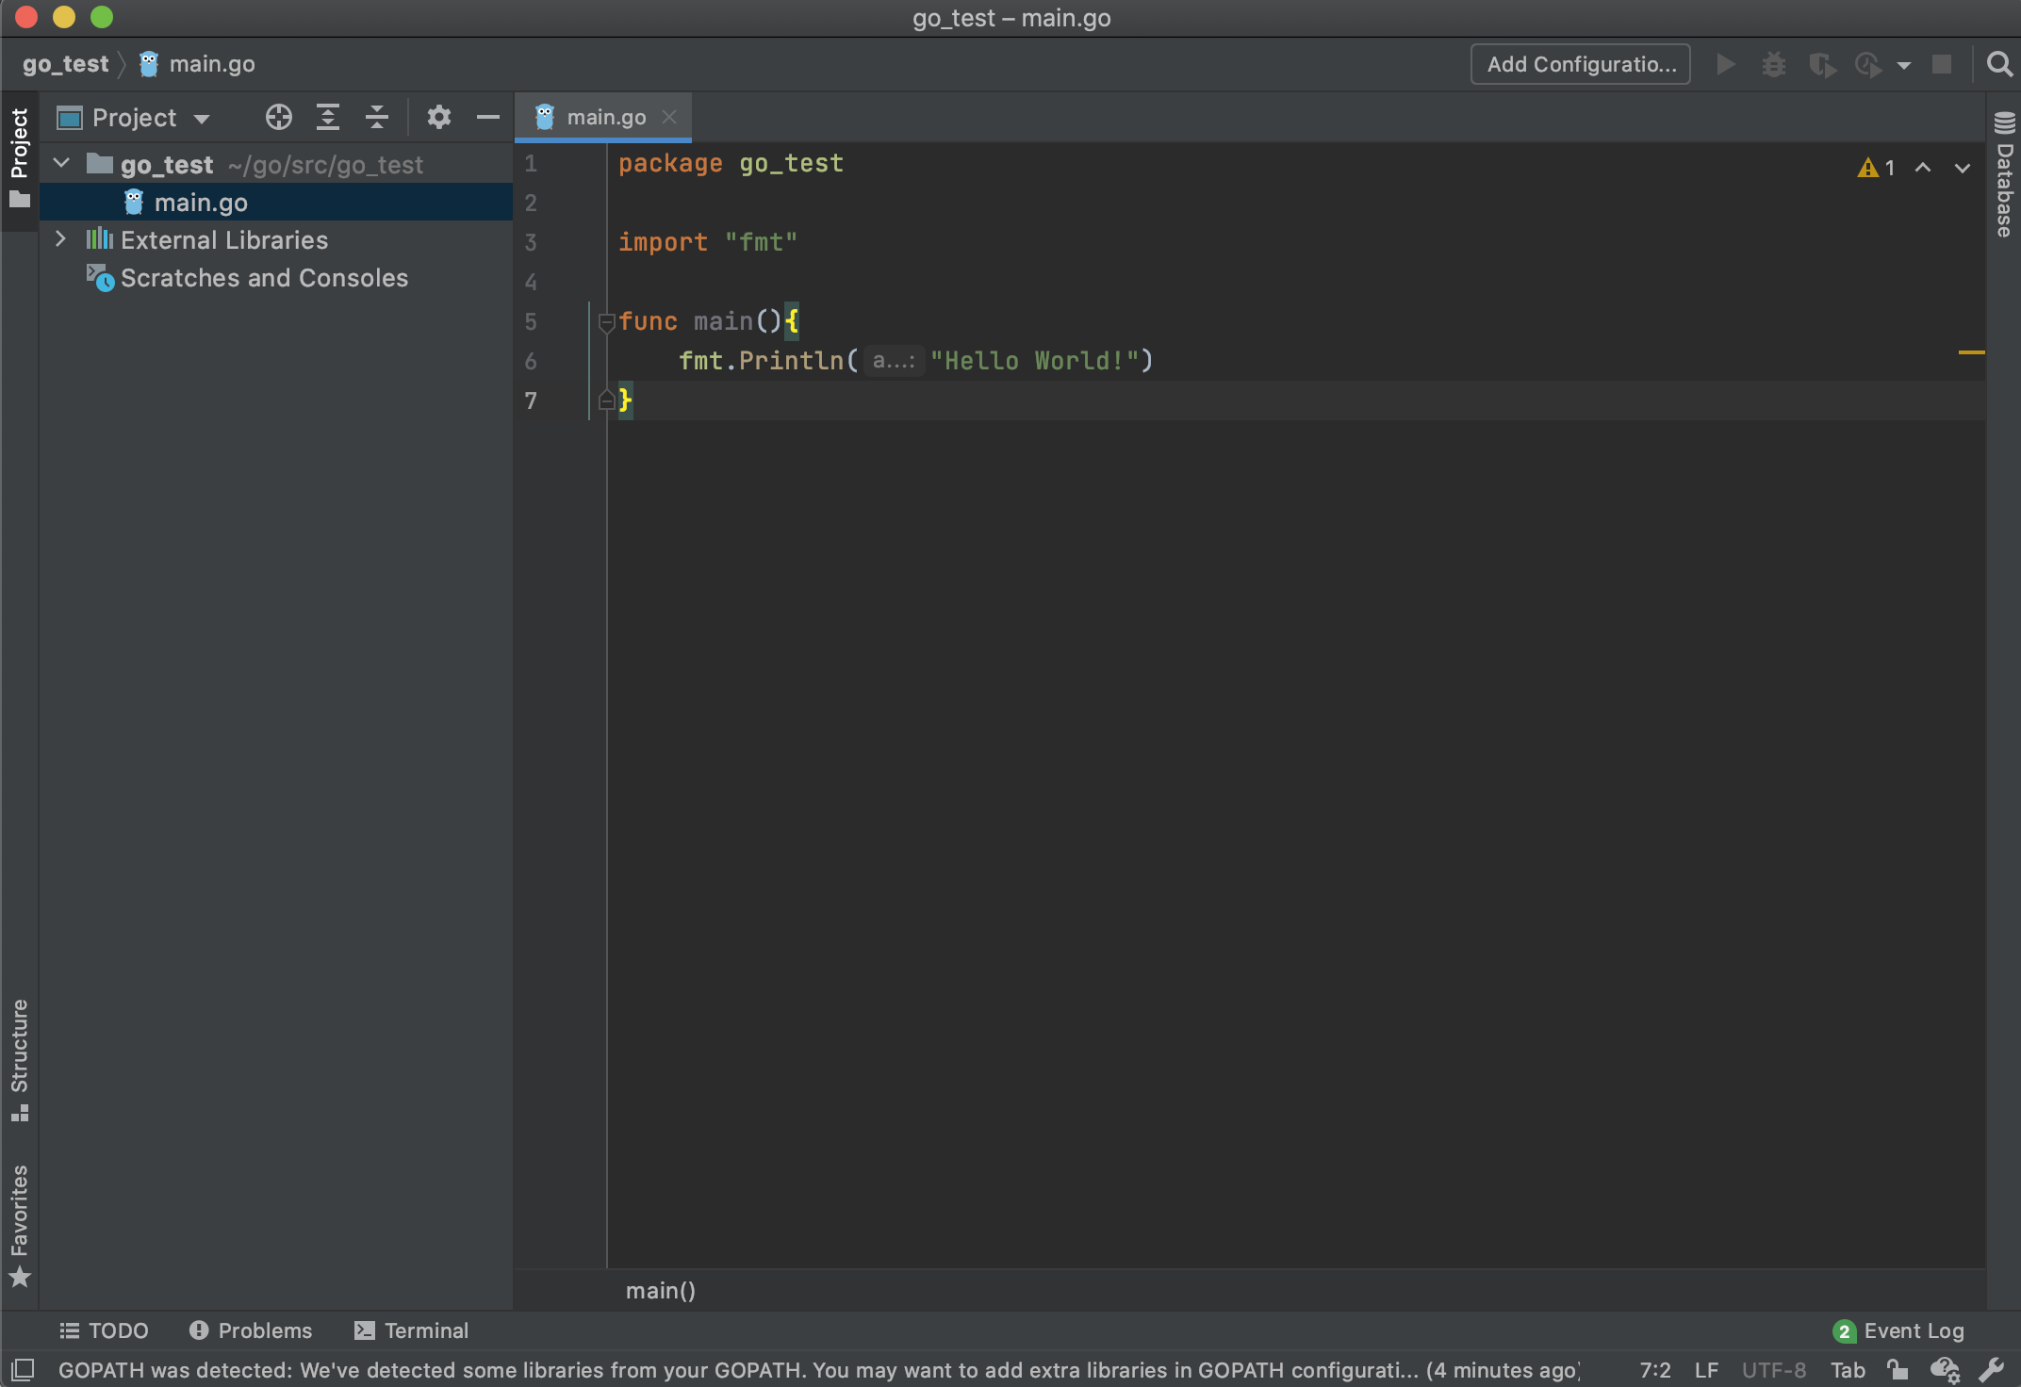Screen dimensions: 2021x1387
Task: Toggle read-only lock icon in status bar
Action: pos(1898,1369)
